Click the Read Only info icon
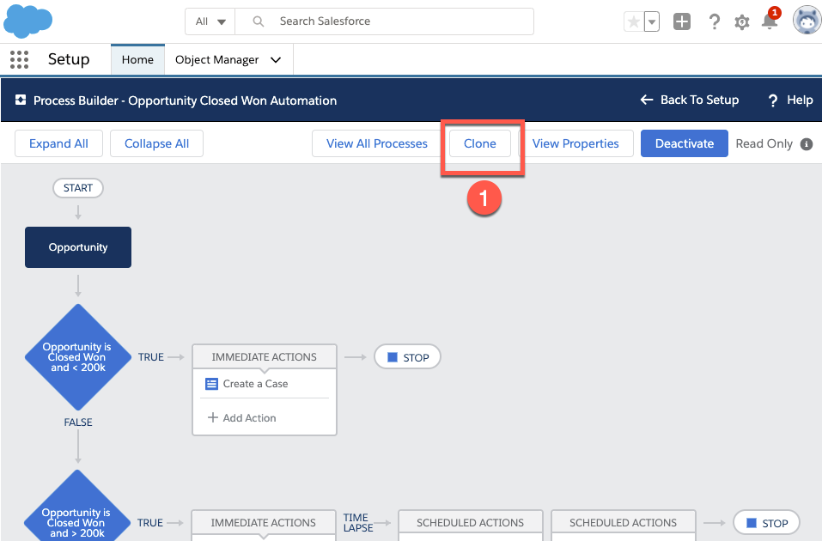Image resolution: width=822 pixels, height=541 pixels. (x=807, y=144)
